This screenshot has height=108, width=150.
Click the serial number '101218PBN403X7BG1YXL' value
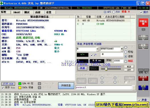coord(30,27)
